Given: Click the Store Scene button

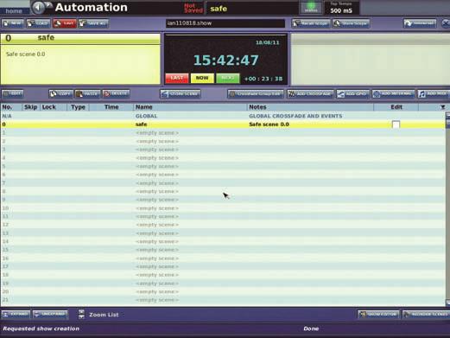Looking at the screenshot, I should (181, 93).
